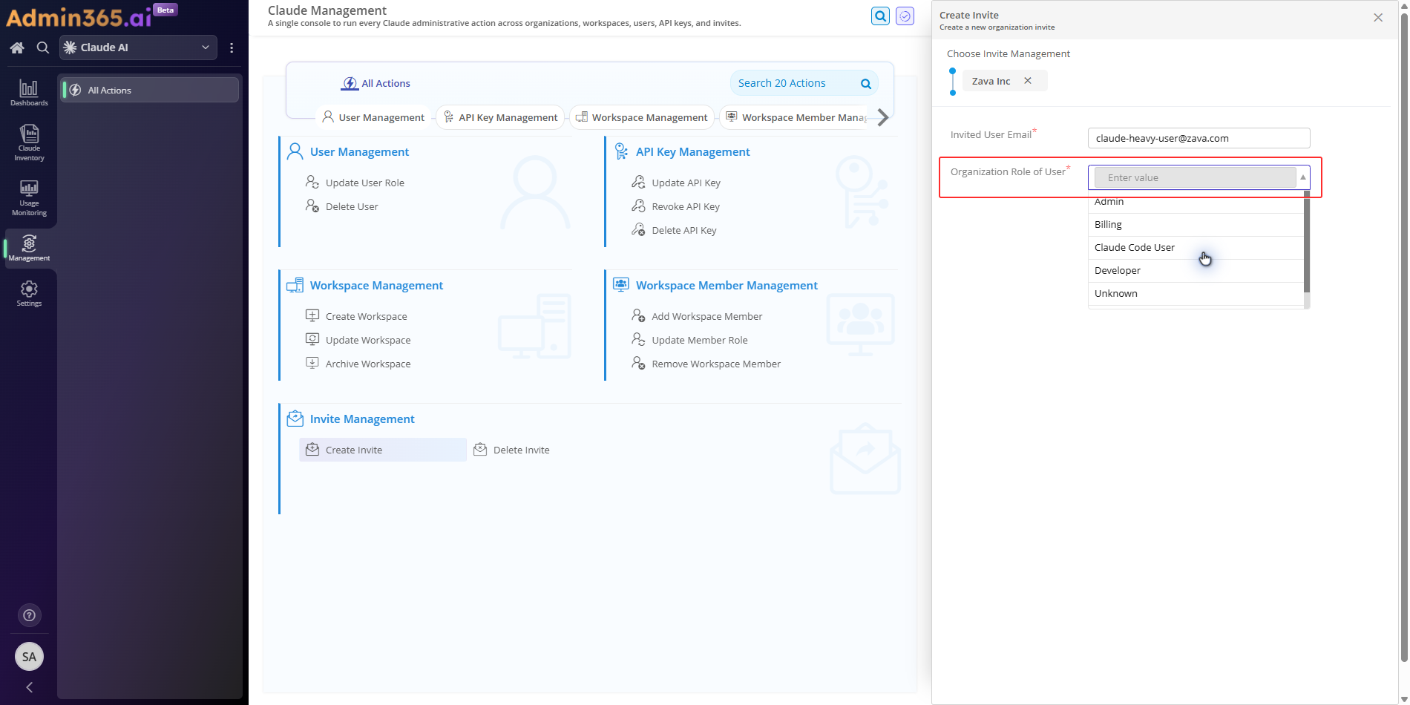
Task: Open Settings in the left rail
Action: [x=29, y=293]
